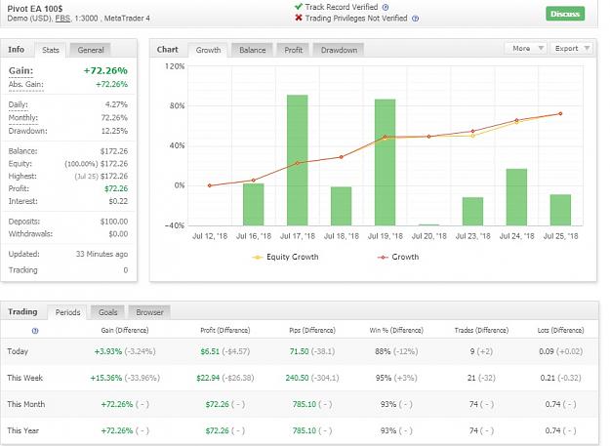Click the Gain label with dotted underline
Image resolution: width=610 pixels, height=446 pixels.
point(20,71)
